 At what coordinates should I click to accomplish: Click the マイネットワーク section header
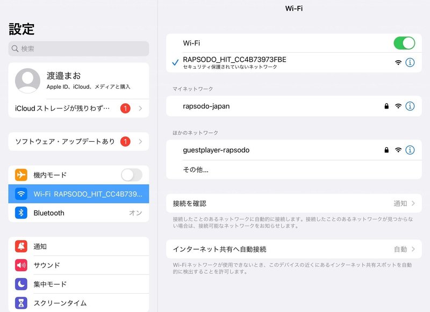[192, 89]
